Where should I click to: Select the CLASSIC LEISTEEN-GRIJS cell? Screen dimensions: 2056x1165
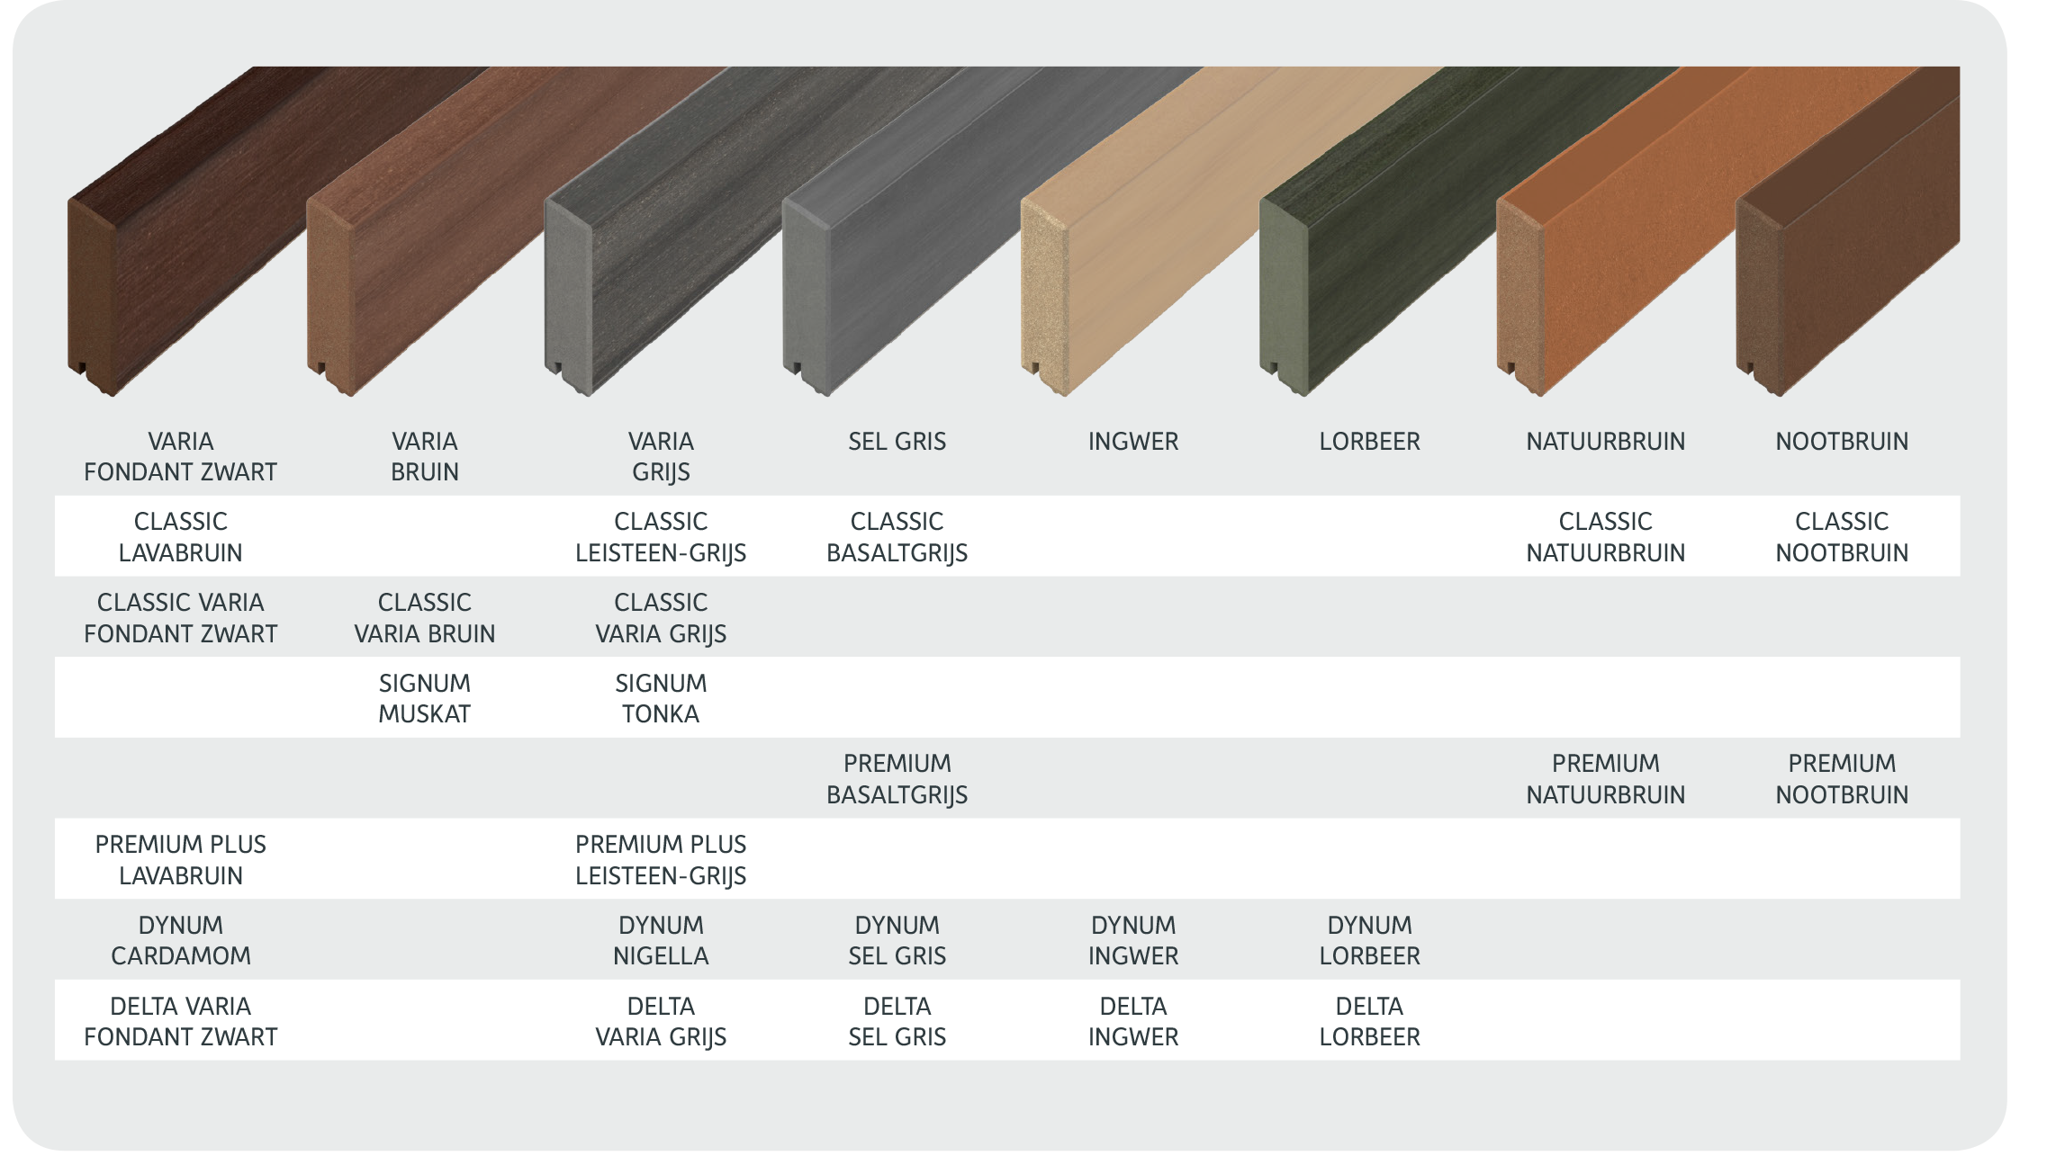click(661, 536)
